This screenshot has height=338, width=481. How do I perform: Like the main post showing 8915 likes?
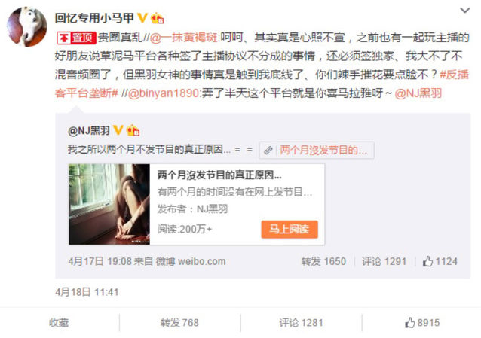pos(422,323)
